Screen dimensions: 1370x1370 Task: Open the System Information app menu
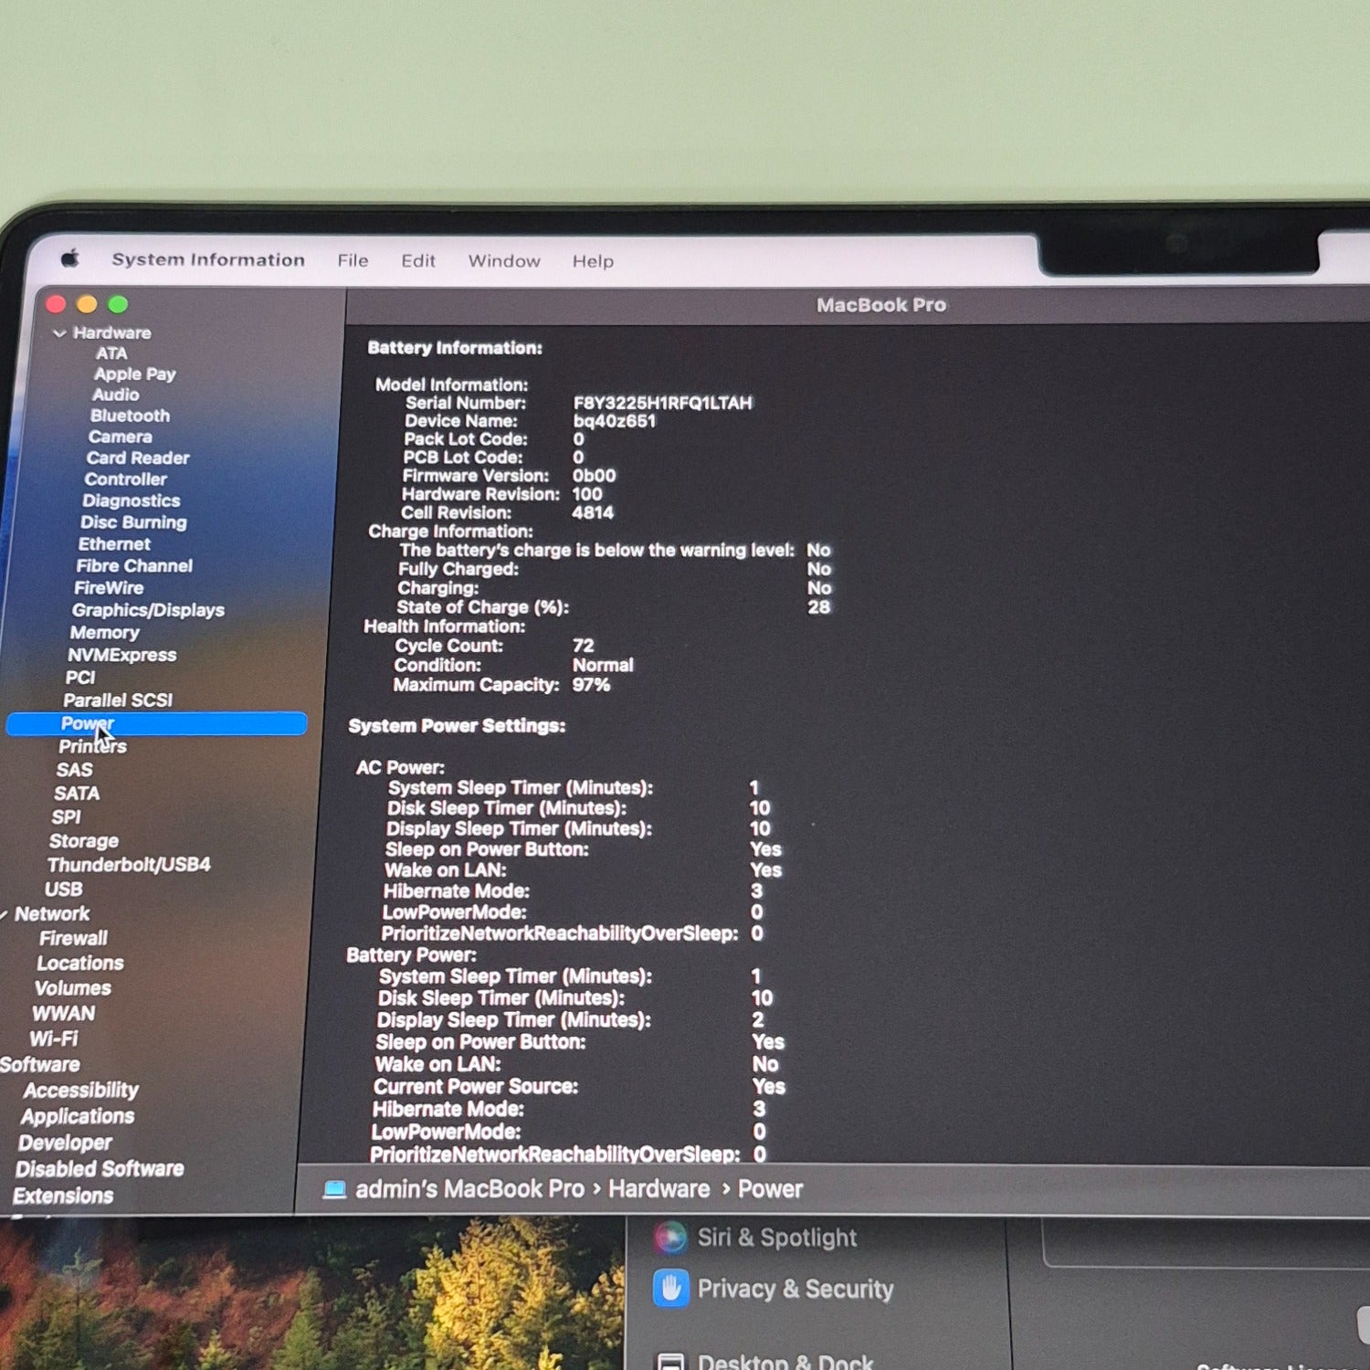tap(208, 259)
